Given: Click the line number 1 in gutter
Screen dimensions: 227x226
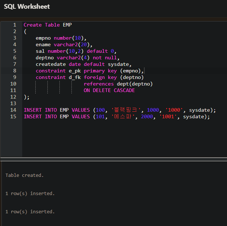Looking at the screenshot, I should pos(15,25).
